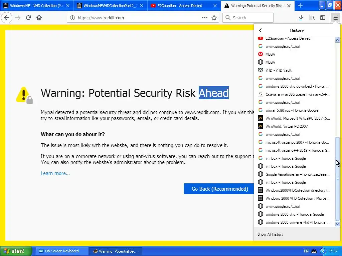The width and height of the screenshot is (342, 256).
Task: Open the Windows start button
Action: click(16, 251)
